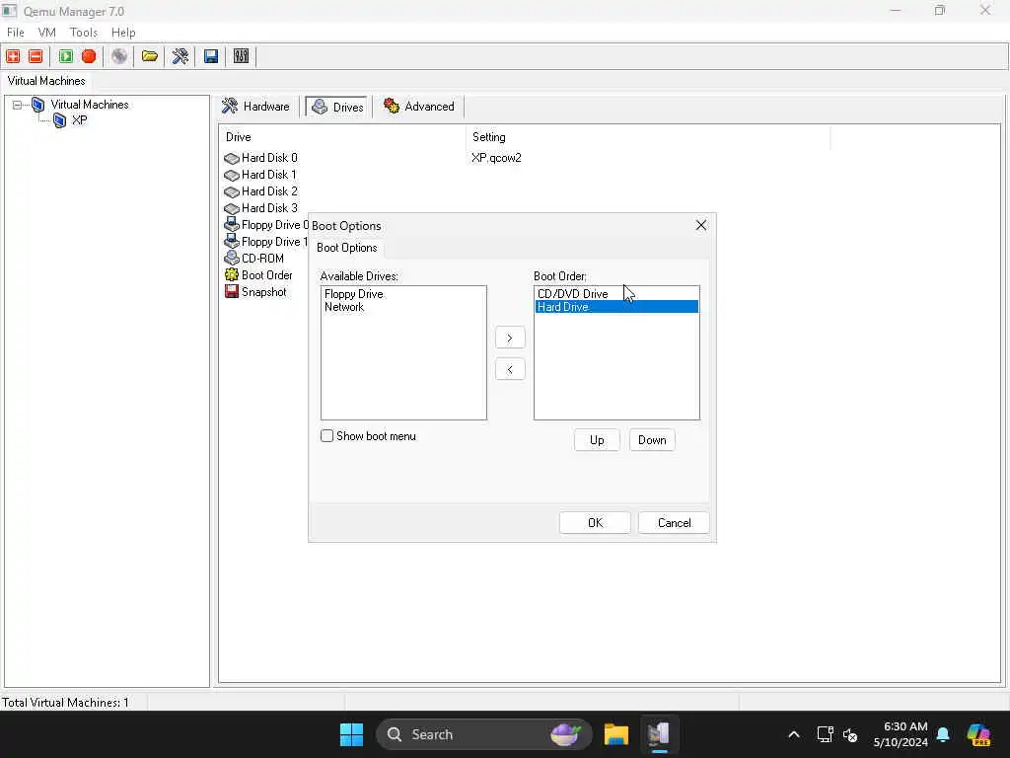Click the taskbar Search box
The image size is (1010, 758).
pos(483,734)
